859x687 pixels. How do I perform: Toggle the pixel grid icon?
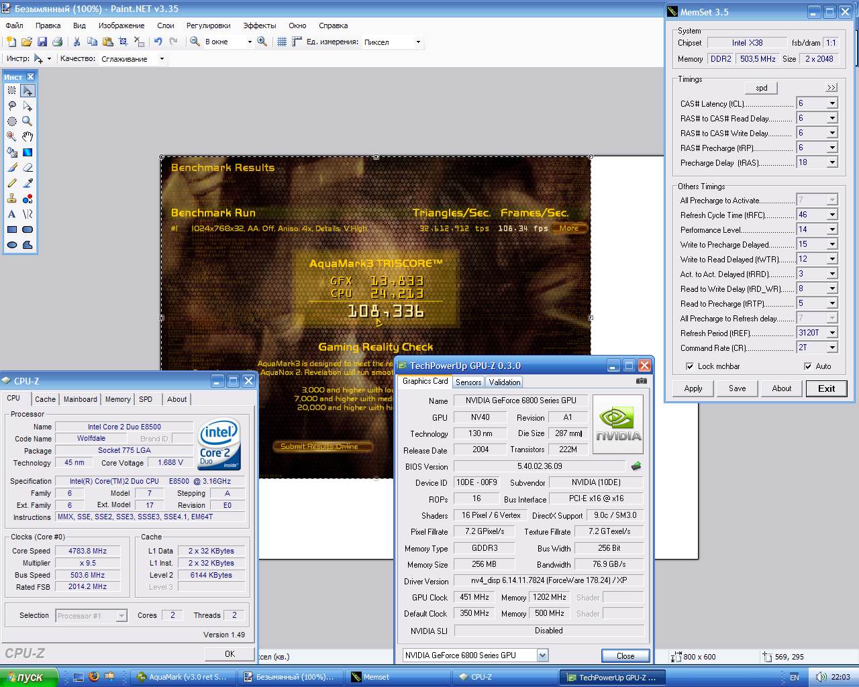(282, 42)
